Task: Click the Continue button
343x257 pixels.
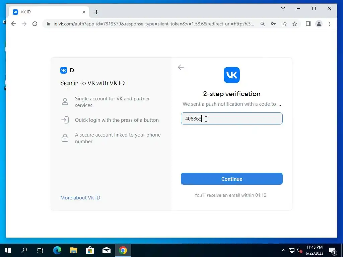Action: click(x=232, y=179)
